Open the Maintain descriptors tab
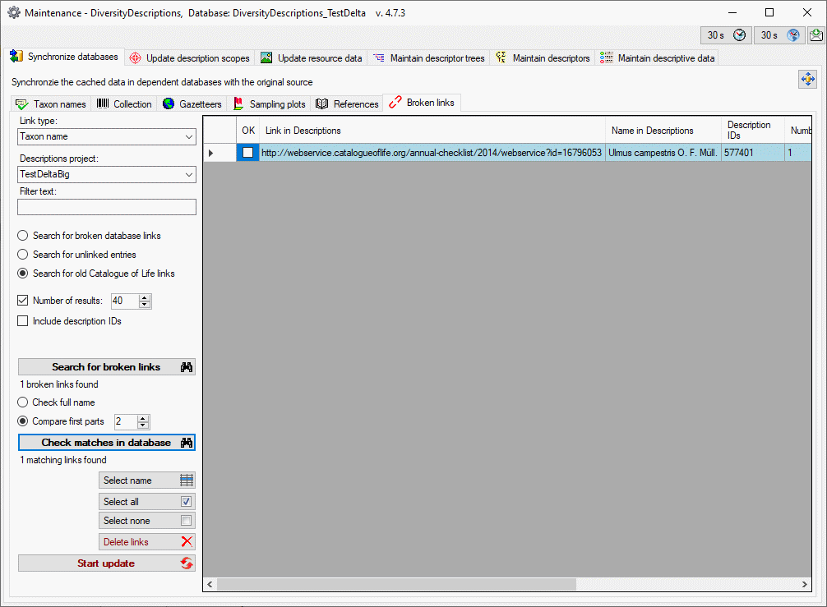Screen dimensions: 827x607 (543, 58)
